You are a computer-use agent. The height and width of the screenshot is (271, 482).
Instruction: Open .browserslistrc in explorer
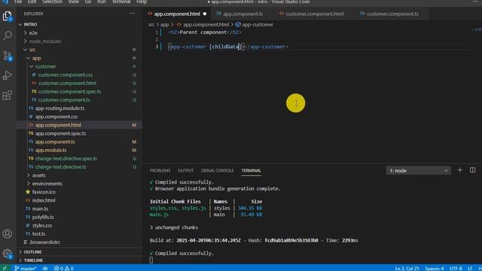pos(45,242)
